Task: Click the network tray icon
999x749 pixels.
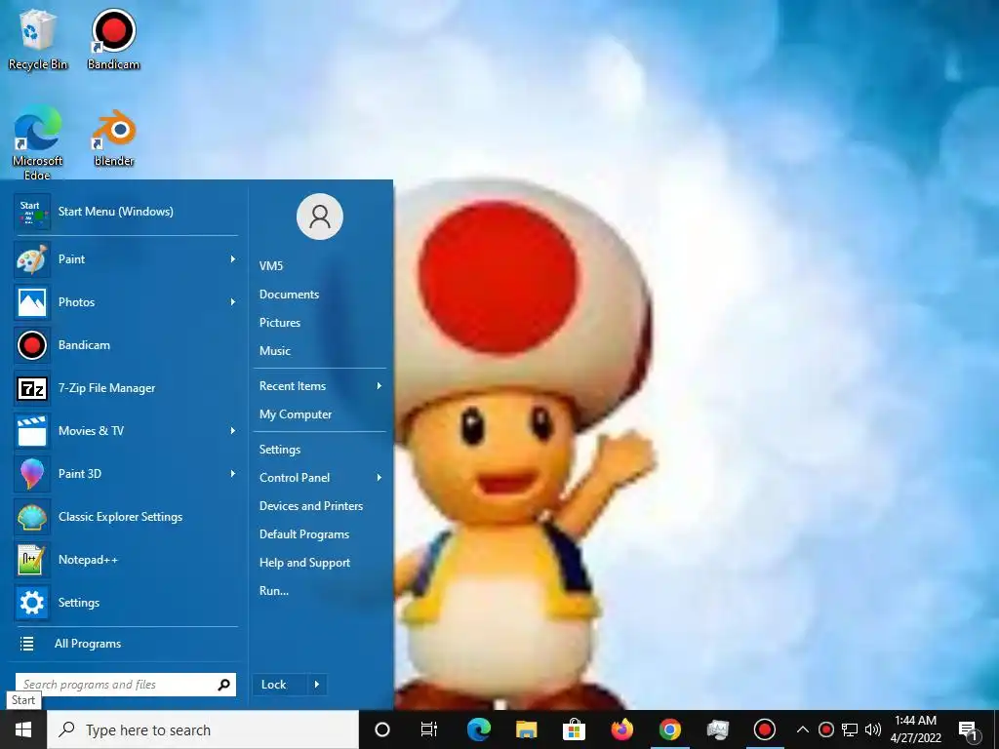Action: tap(850, 729)
